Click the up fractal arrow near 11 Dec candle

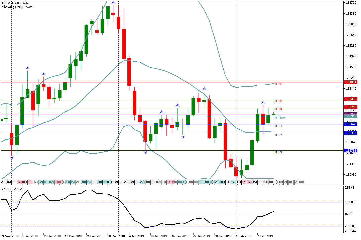pos(44,74)
